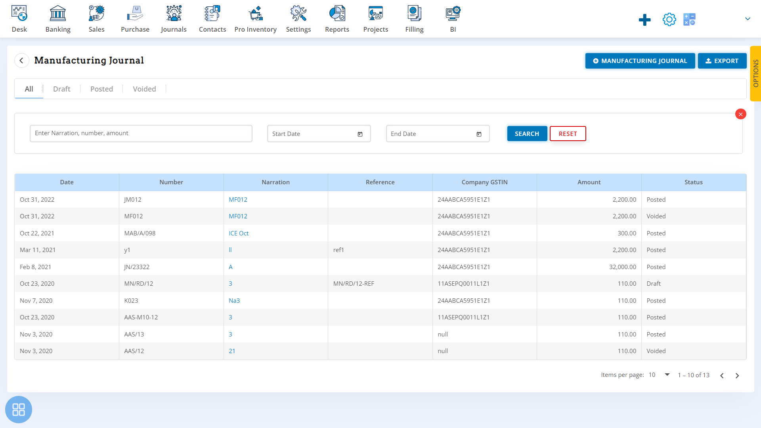Click the Reference column header

coord(380,182)
